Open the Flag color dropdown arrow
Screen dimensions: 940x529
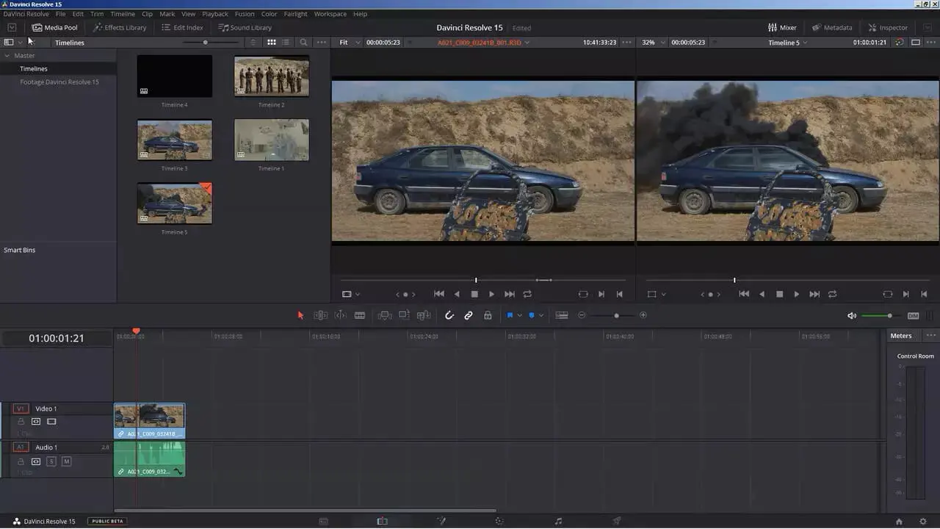click(519, 315)
